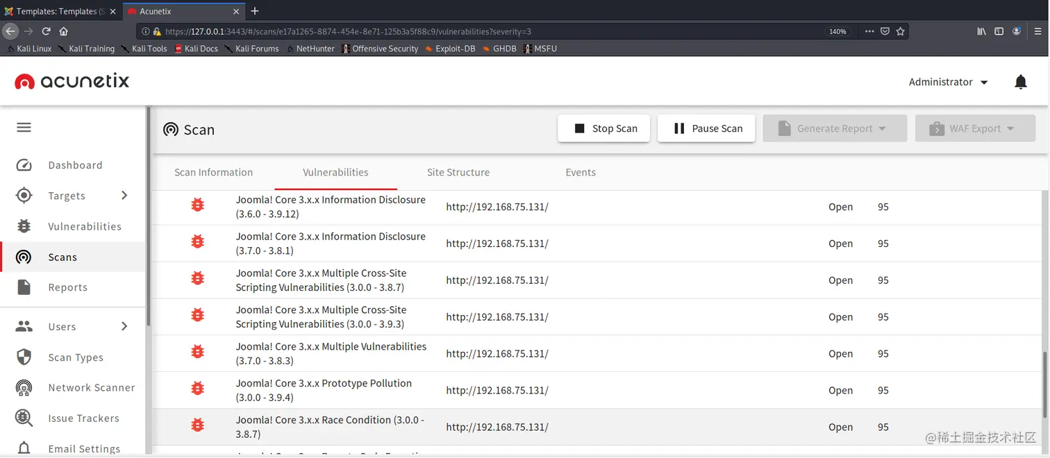Click the Pause Scan button
The height and width of the screenshot is (458, 1050).
(x=706, y=128)
